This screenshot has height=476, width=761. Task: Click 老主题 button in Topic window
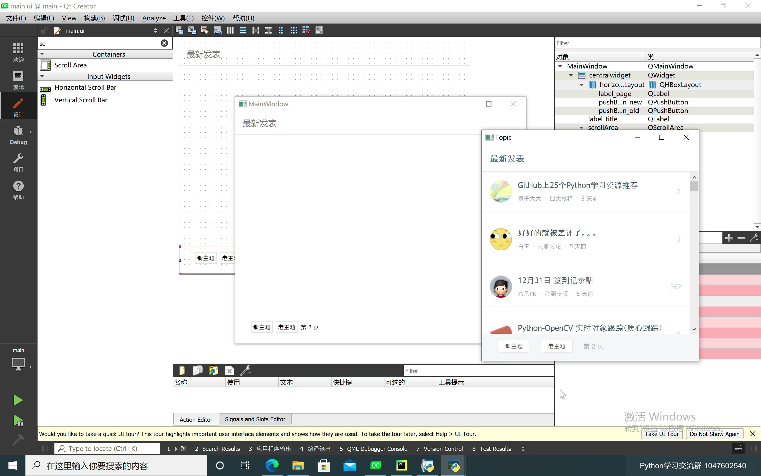click(x=556, y=346)
